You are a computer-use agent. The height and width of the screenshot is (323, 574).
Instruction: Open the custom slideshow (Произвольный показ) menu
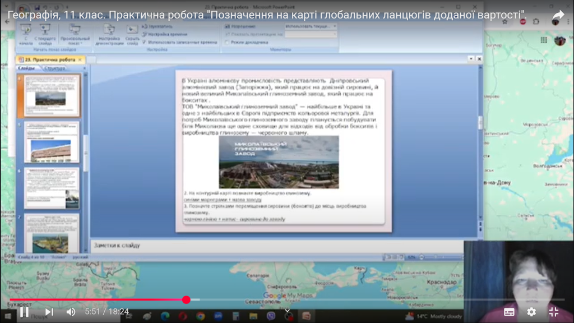pyautogui.click(x=75, y=35)
